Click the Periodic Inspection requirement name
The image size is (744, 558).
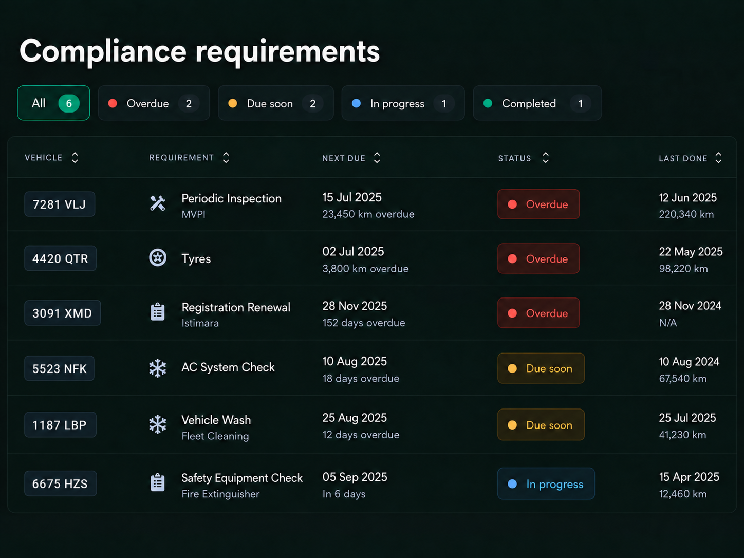tap(232, 198)
